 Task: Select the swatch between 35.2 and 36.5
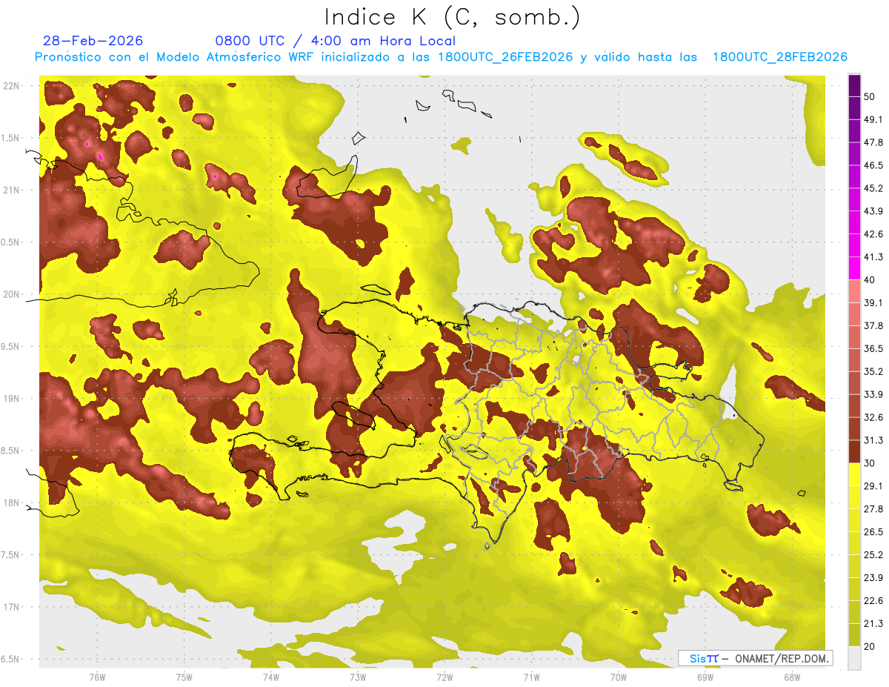tap(854, 360)
